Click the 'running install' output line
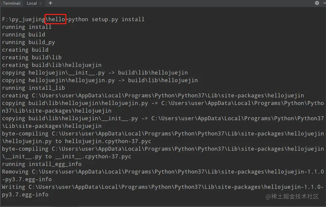This screenshot has height=207, width=326. [x=27, y=27]
